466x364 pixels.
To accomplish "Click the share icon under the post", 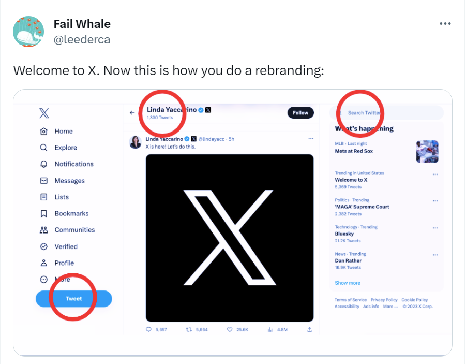I will 309,329.
